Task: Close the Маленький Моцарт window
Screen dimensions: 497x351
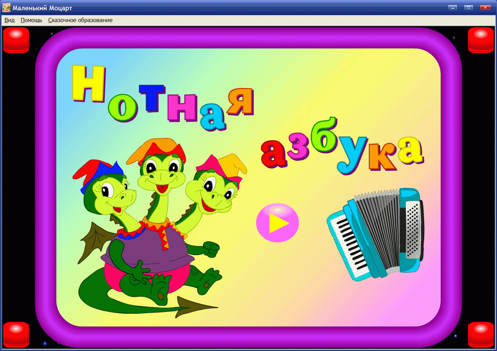Action: point(485,7)
